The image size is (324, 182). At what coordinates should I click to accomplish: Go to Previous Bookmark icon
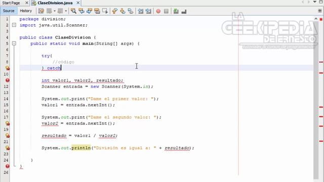115,11
